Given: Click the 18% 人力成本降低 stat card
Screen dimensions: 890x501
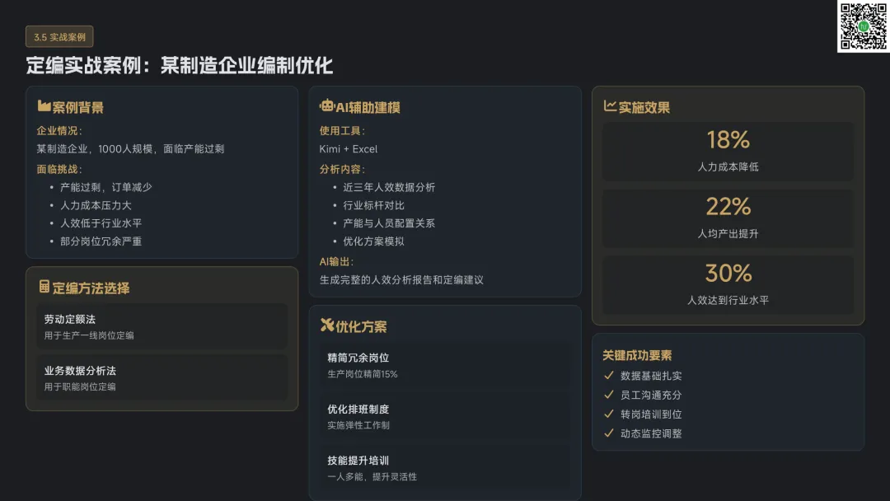Looking at the screenshot, I should click(728, 152).
